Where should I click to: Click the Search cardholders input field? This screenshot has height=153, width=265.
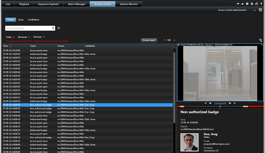point(28,28)
